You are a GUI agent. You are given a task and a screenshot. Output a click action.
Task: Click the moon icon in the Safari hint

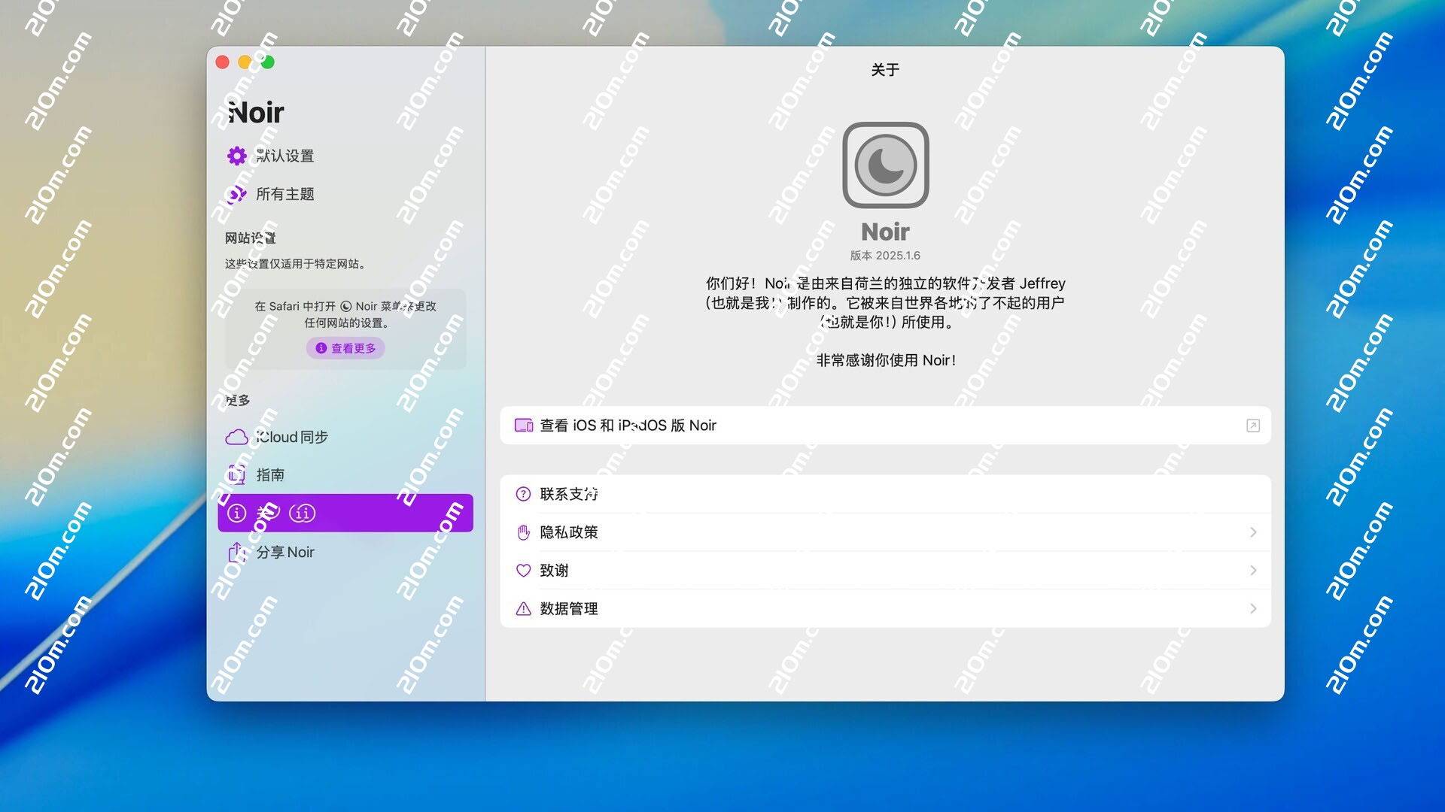point(346,306)
